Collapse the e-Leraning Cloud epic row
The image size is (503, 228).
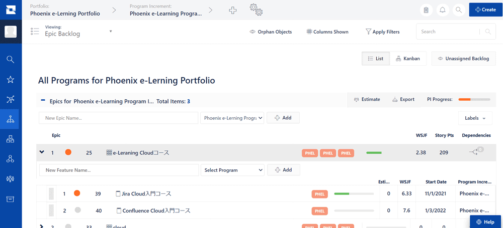(x=42, y=152)
